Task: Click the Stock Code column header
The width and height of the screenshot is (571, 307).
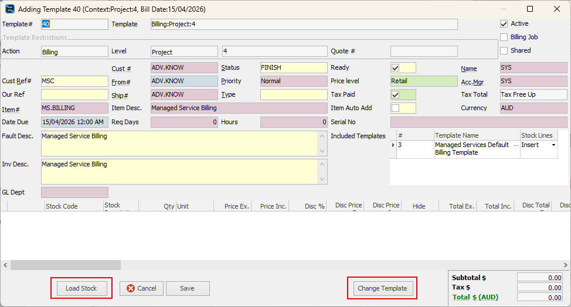Action: click(x=74, y=206)
